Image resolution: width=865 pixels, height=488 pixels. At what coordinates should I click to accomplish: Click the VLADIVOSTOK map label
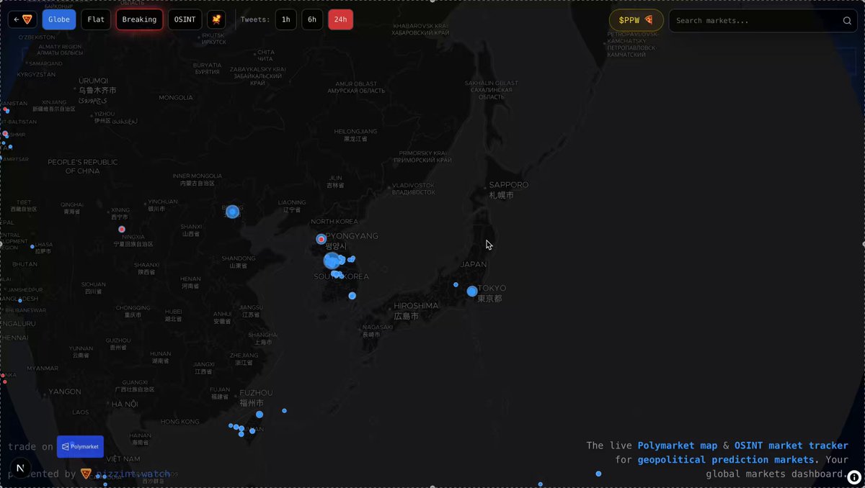pyautogui.click(x=414, y=186)
